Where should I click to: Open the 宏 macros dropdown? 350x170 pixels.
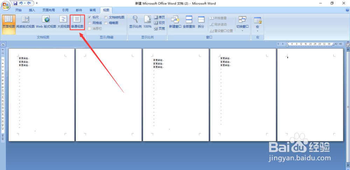(258, 24)
